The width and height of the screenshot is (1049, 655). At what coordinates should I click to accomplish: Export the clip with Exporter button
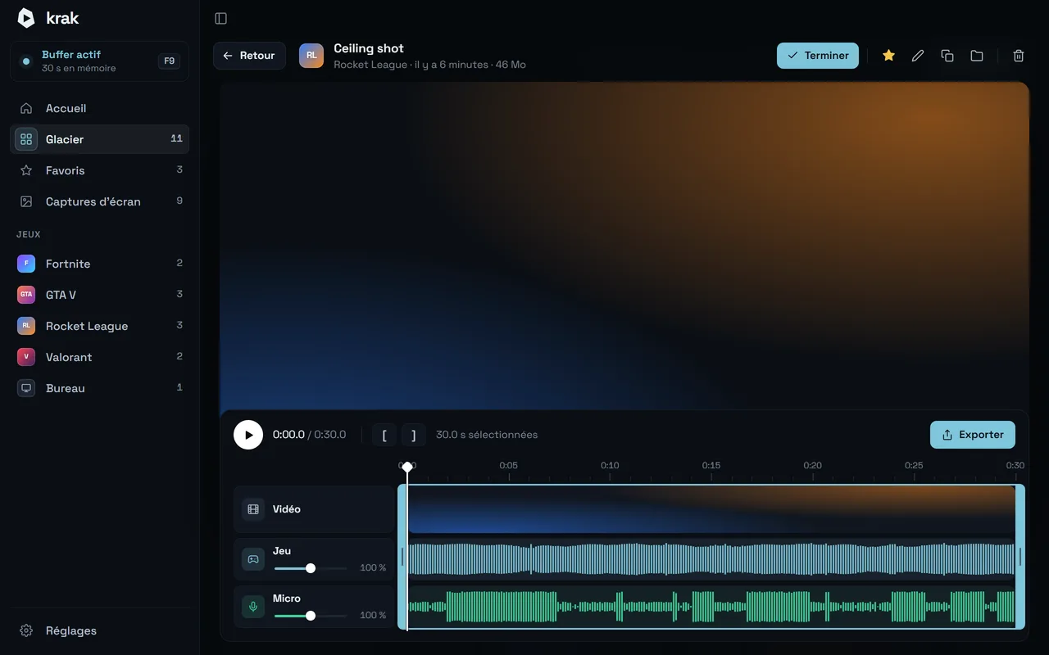tap(973, 435)
